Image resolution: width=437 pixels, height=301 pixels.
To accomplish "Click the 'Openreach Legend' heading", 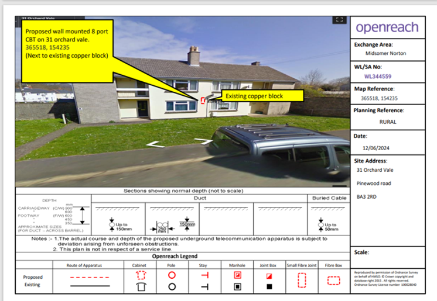I will [x=175, y=256].
